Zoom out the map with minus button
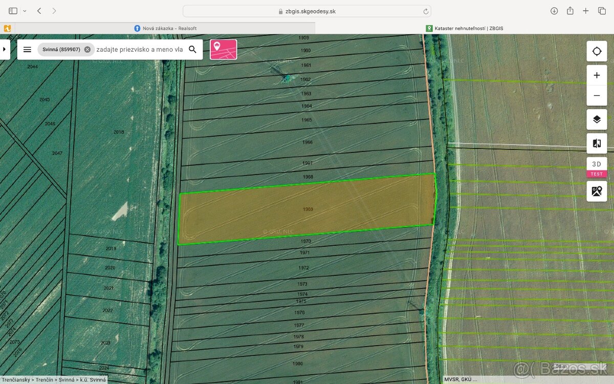 tap(597, 96)
